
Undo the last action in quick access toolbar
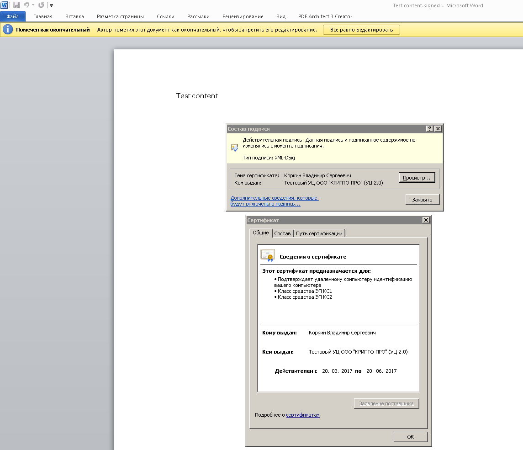click(26, 5)
